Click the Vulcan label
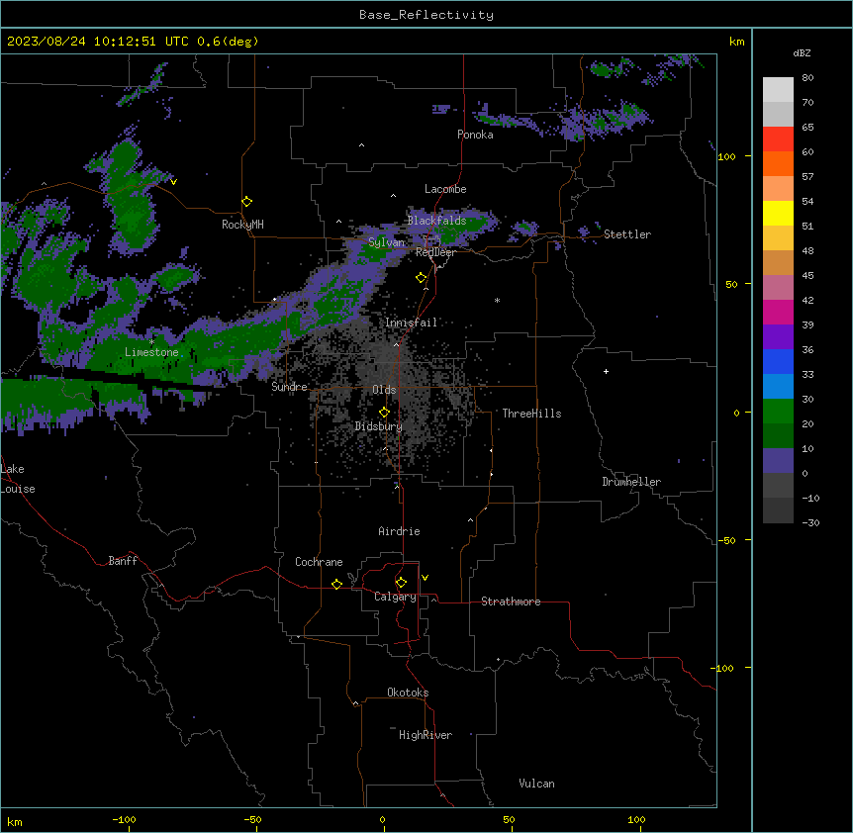853x833 pixels. pos(537,784)
